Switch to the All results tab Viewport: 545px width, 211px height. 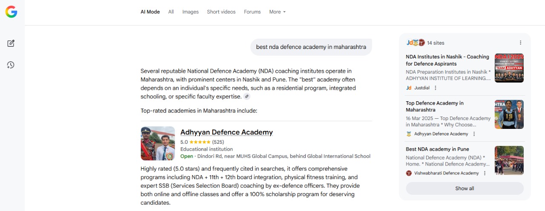pyautogui.click(x=171, y=12)
